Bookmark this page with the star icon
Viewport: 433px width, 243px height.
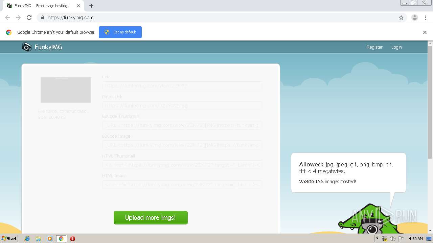tap(401, 18)
